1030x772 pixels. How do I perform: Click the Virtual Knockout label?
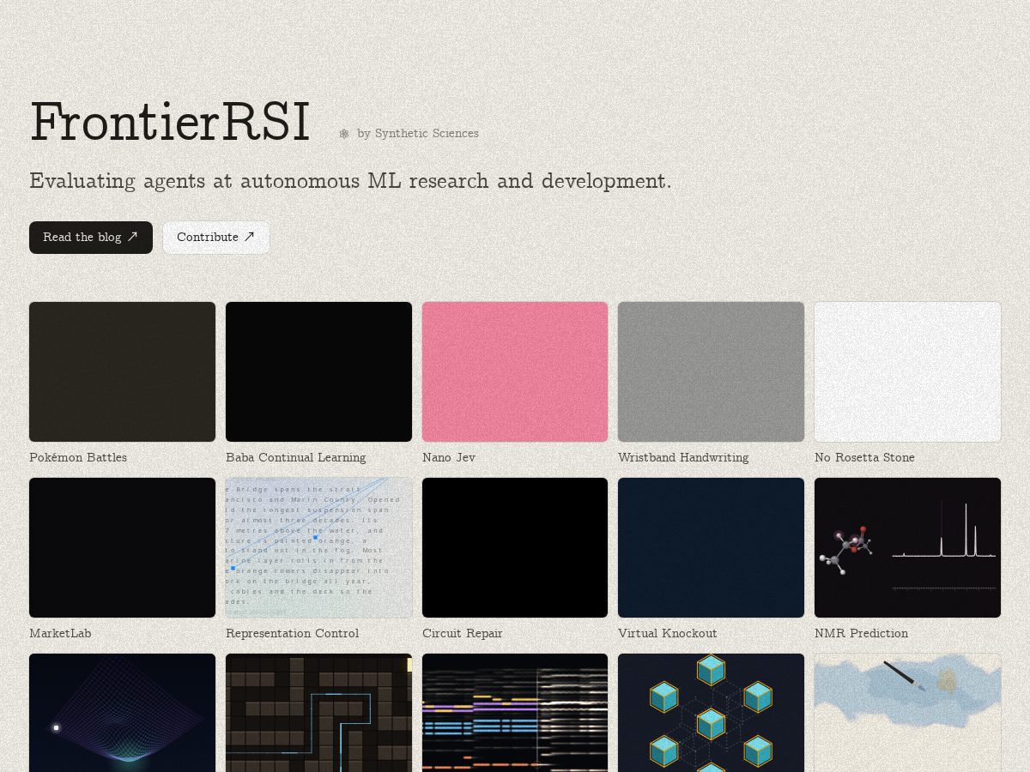pyautogui.click(x=667, y=634)
